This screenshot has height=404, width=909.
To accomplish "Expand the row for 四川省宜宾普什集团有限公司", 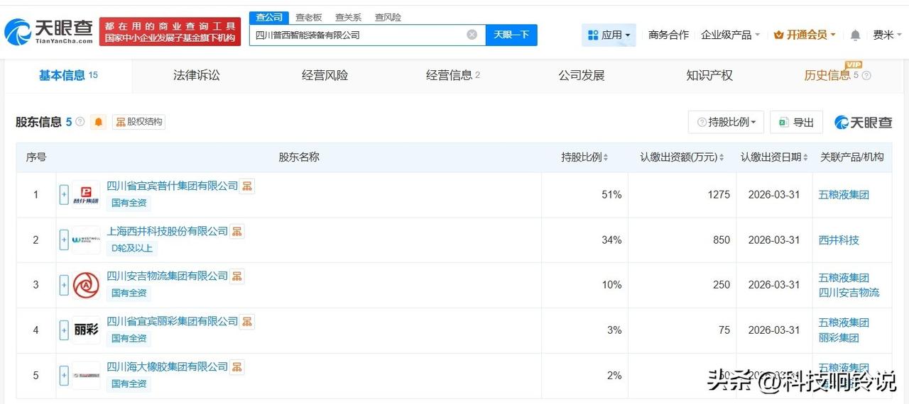I will point(64,195).
